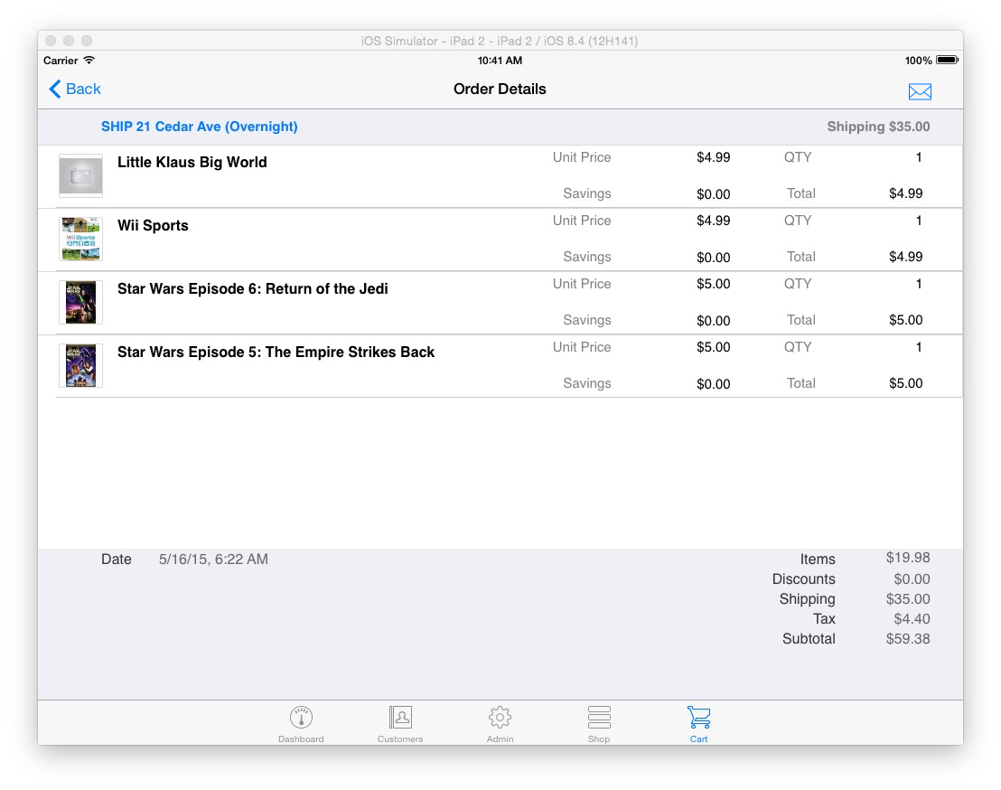Image resolution: width=1001 pixels, height=790 pixels.
Task: Select the Wii Sports item title
Action: 153,225
